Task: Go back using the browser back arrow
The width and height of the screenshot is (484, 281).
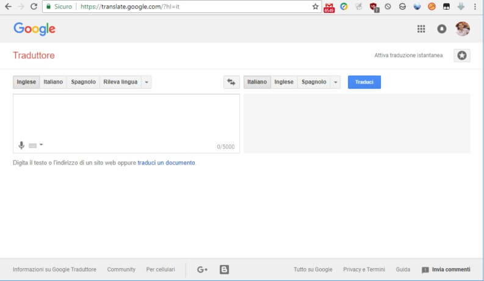Action: (8, 7)
